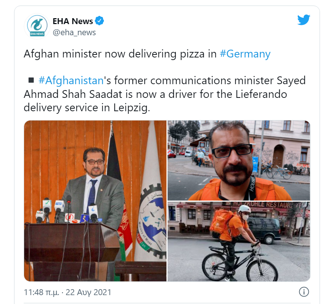Open the close-up photo of man in glasses
Viewport: 327px width, 304px height.
239,160
